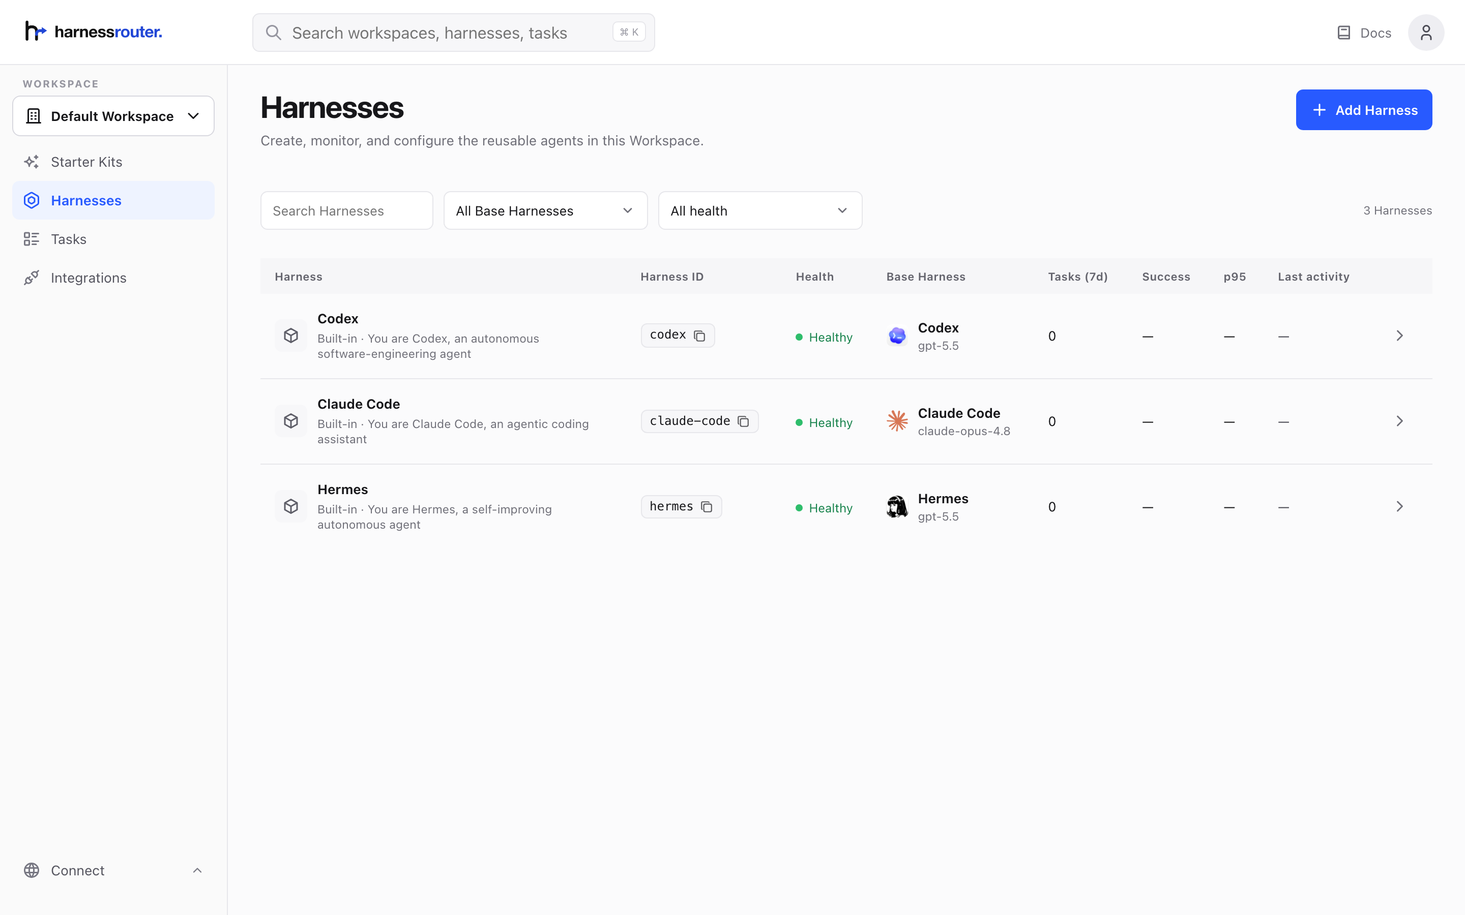Open the user profile avatar menu
This screenshot has height=915, width=1465.
coord(1426,33)
